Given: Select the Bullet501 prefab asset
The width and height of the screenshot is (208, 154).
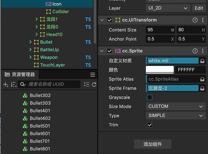Looking at the screenshot, I should coord(40,126).
